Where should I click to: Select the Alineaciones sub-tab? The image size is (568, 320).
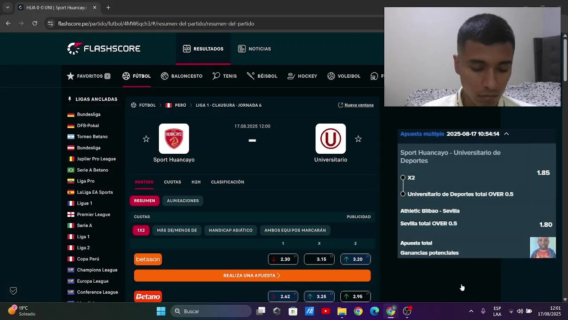tap(183, 200)
